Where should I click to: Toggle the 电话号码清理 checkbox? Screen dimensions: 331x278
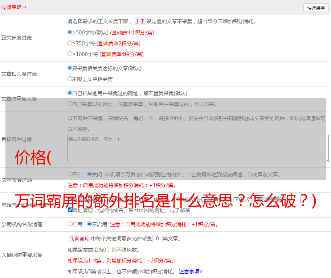click(x=70, y=199)
